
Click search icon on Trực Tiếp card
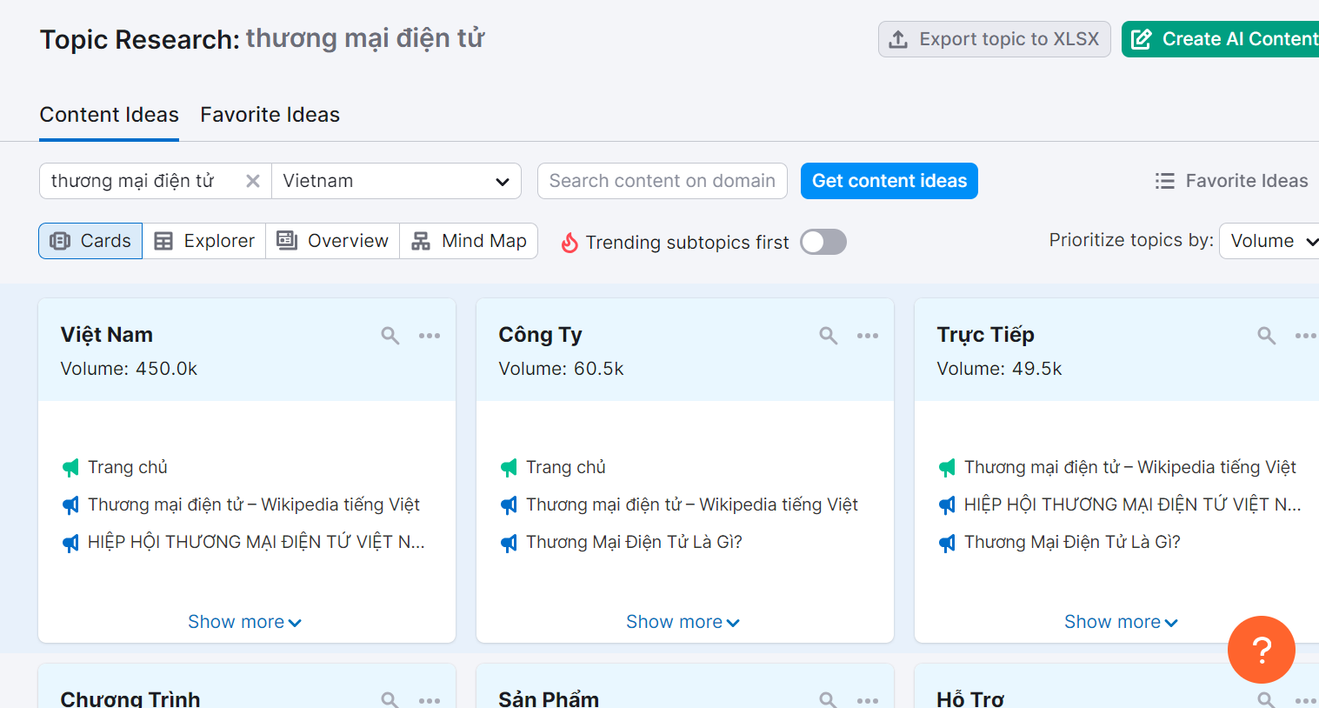click(1267, 336)
